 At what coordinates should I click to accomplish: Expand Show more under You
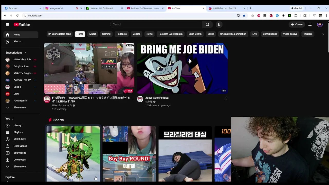21,166
